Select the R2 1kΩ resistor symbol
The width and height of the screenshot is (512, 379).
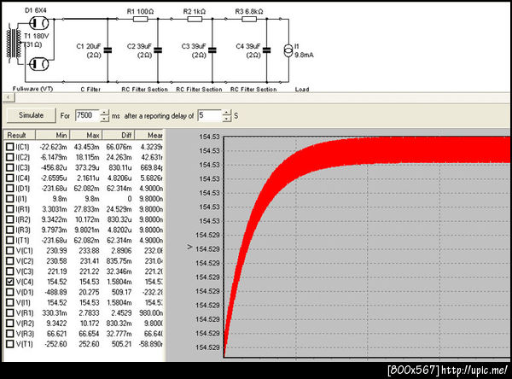click(x=195, y=19)
